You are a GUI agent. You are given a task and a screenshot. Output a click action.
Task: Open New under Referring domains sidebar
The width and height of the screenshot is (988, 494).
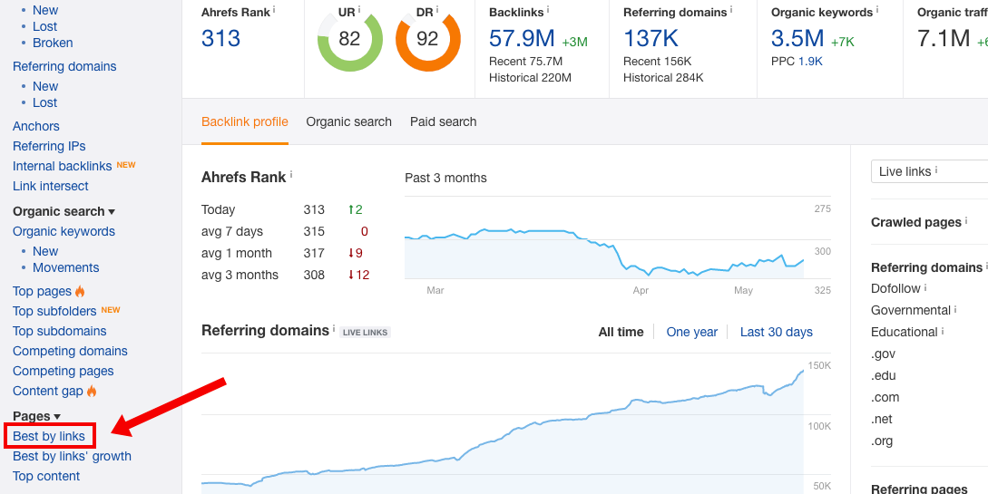point(45,86)
